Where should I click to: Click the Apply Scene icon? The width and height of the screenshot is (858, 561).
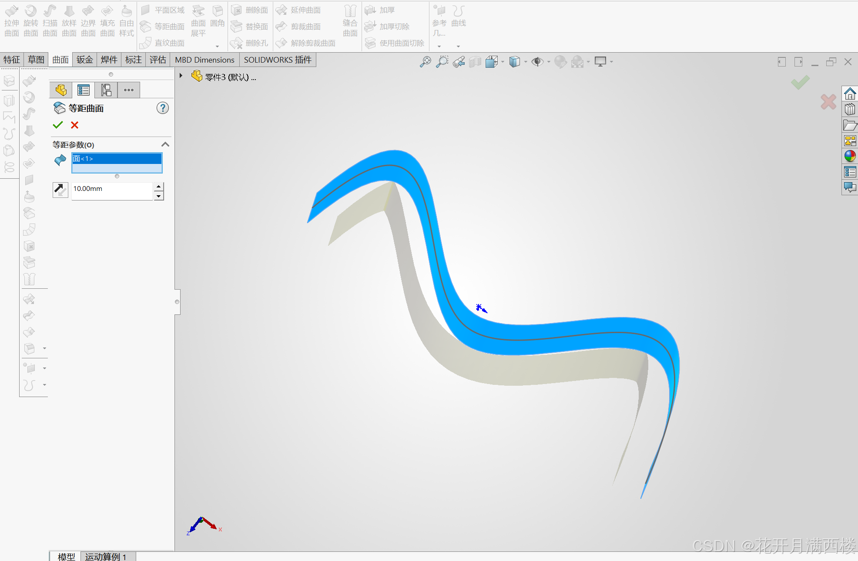577,62
